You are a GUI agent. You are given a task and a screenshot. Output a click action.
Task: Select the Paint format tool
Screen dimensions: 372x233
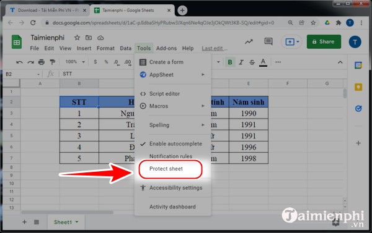tap(53, 62)
